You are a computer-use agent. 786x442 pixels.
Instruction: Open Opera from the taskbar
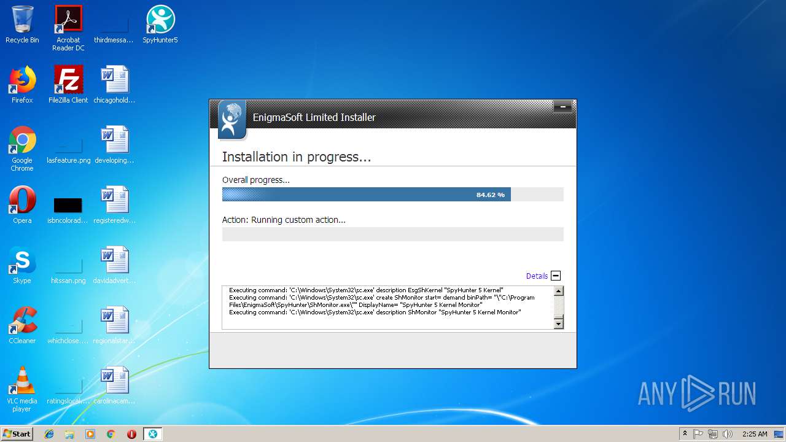[x=131, y=434]
